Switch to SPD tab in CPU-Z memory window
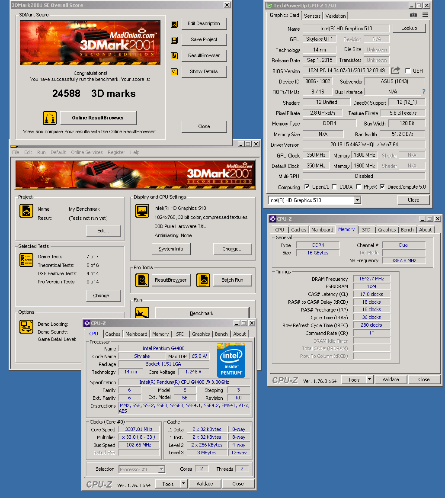445x498 pixels. 366,230
